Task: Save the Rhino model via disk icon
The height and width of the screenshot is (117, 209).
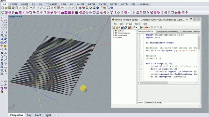Action: point(10,8)
